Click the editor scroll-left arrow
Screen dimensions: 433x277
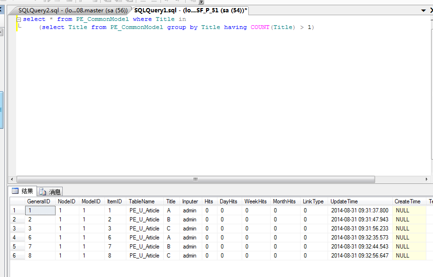coord(20,180)
